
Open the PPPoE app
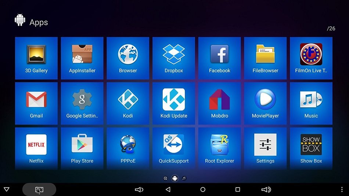pyautogui.click(x=128, y=149)
